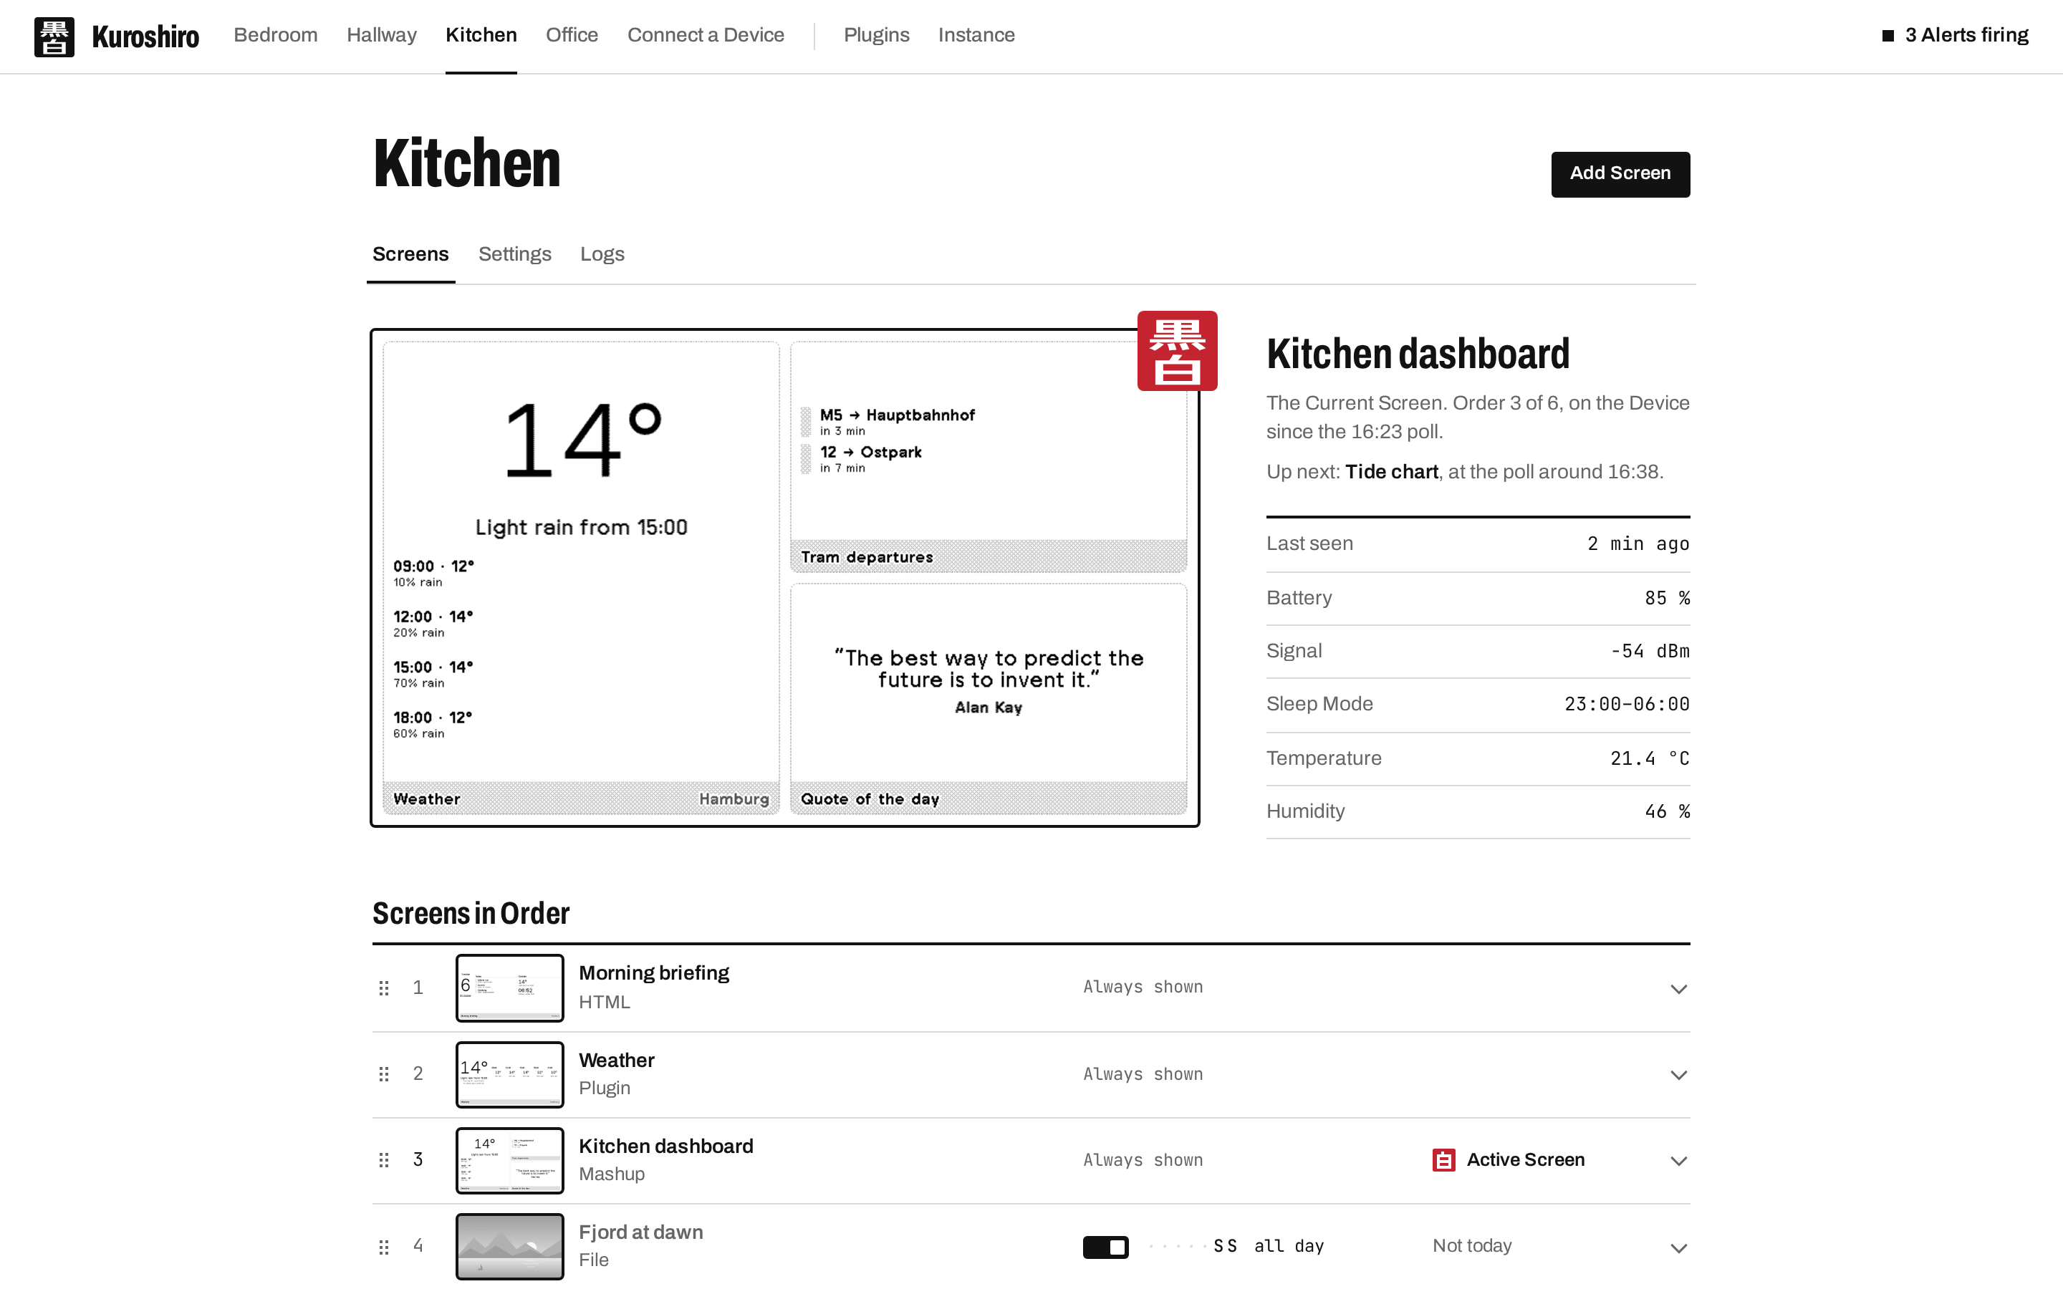Open the Tide chart link
This screenshot has height=1289, width=2063.
coord(1391,471)
